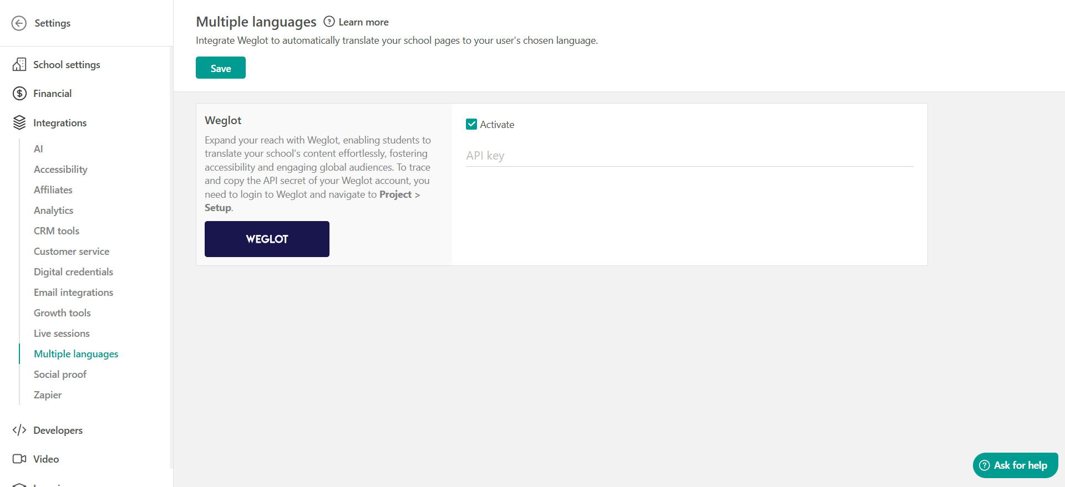This screenshot has width=1065, height=487.
Task: Open the Learn more link
Action: coord(363,22)
